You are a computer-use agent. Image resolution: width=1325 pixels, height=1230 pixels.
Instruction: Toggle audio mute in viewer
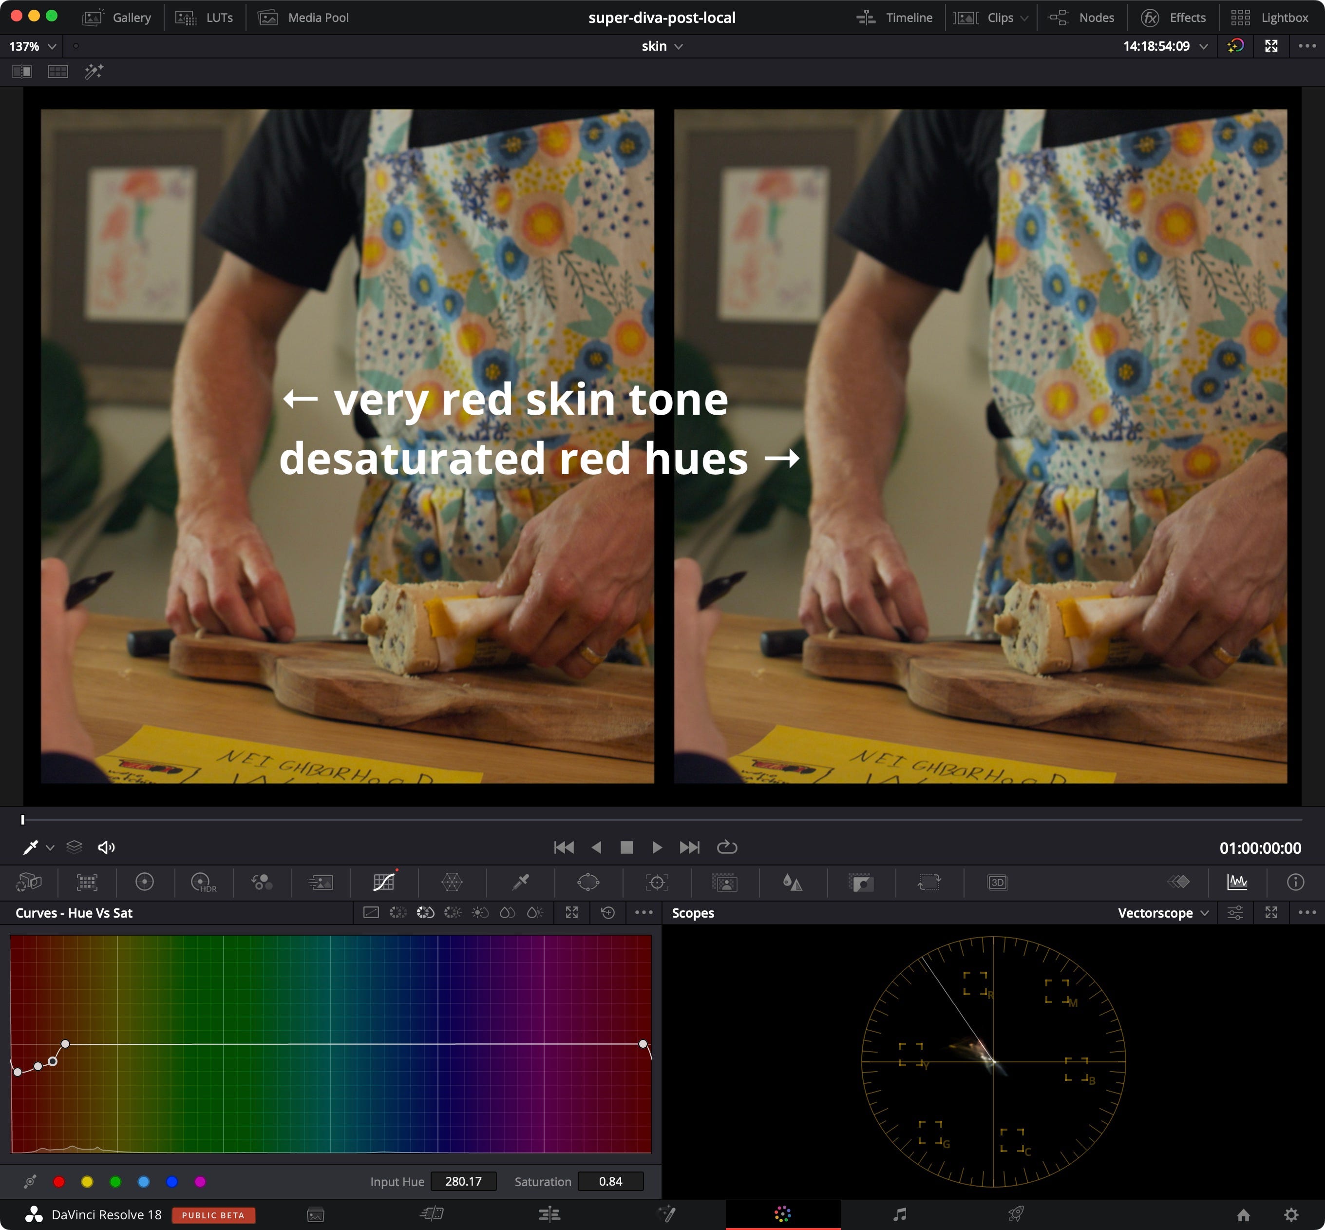106,847
